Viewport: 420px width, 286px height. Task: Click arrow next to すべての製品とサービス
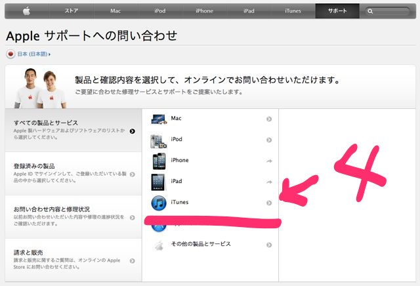(x=133, y=131)
